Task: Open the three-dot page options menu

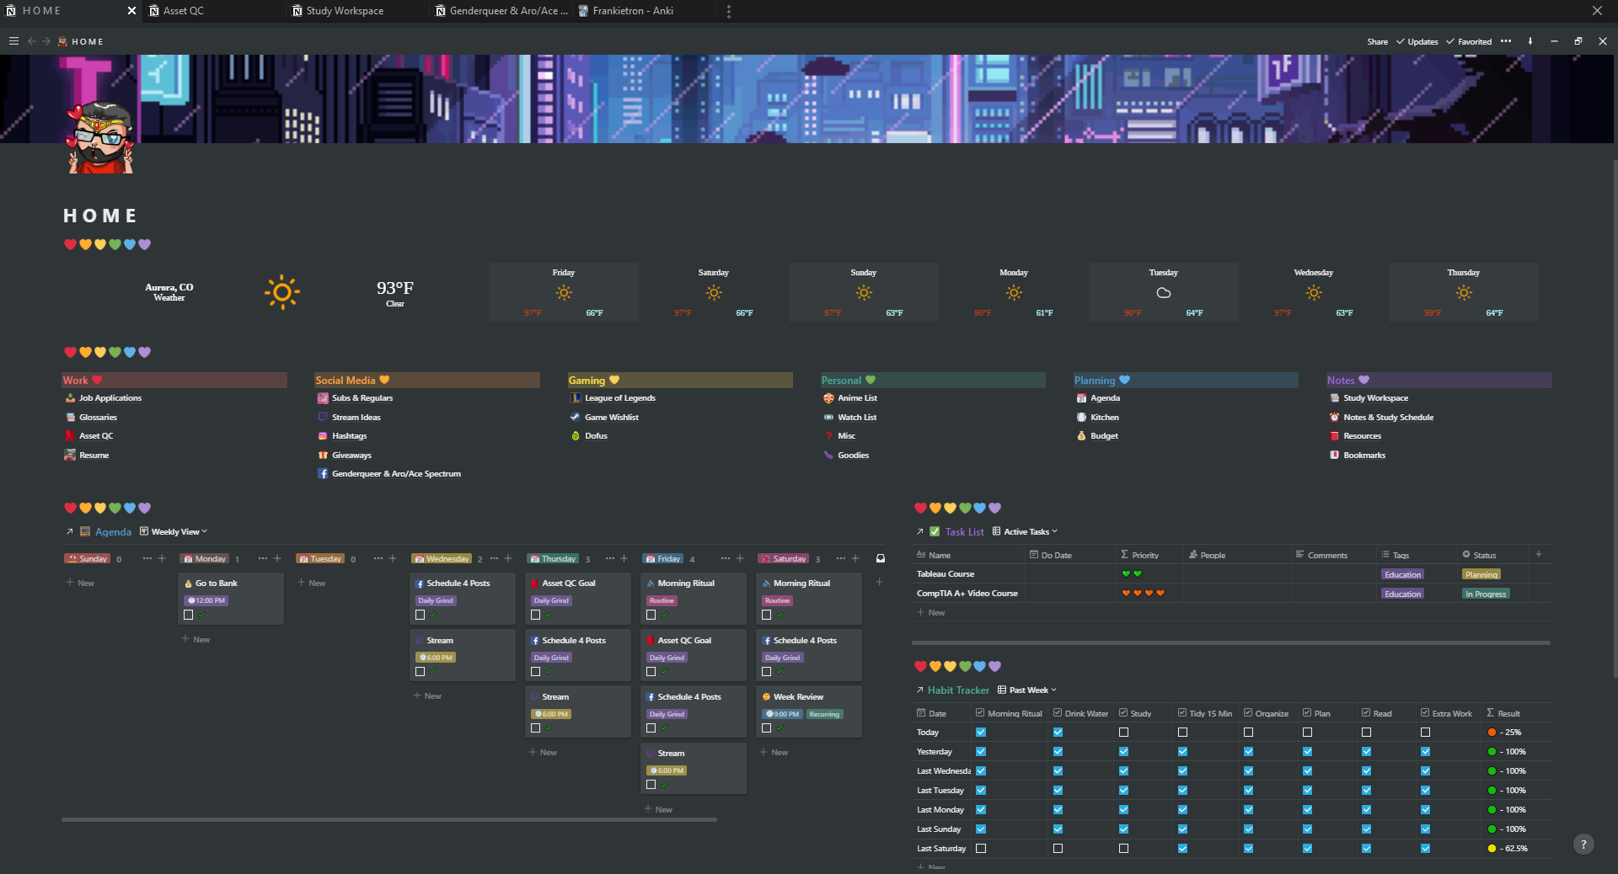Action: click(1506, 41)
